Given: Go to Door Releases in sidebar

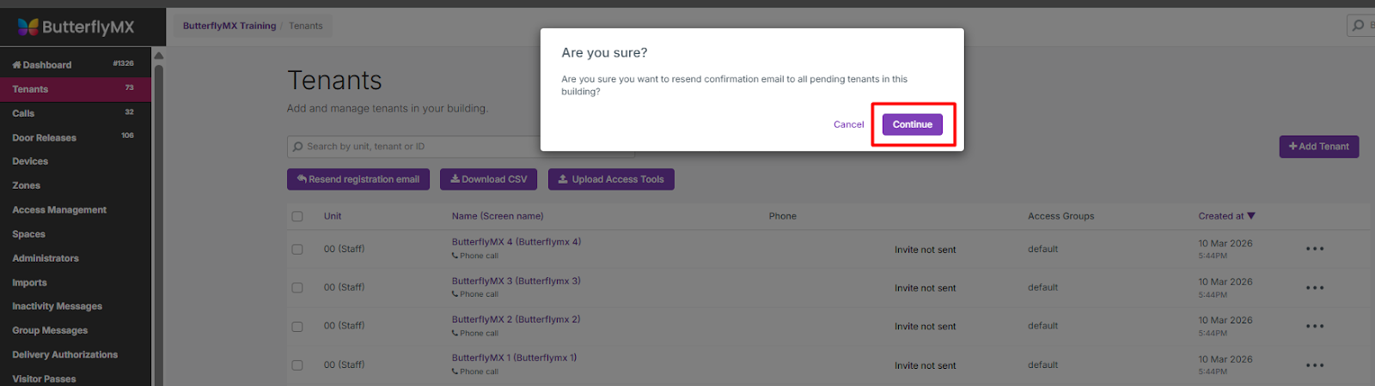Looking at the screenshot, I should click(x=45, y=138).
